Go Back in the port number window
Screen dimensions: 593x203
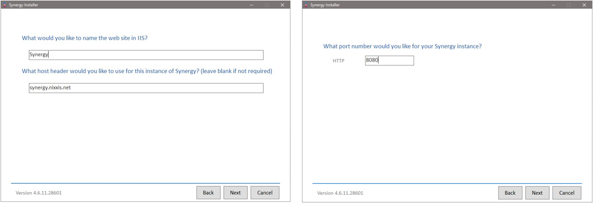[510, 193]
